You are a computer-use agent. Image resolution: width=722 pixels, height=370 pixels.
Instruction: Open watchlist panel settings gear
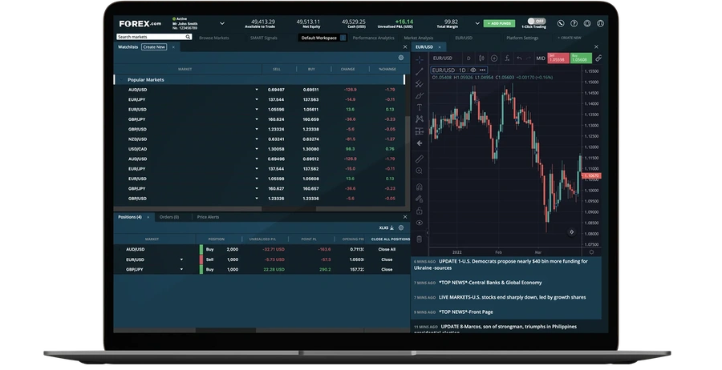coord(400,58)
